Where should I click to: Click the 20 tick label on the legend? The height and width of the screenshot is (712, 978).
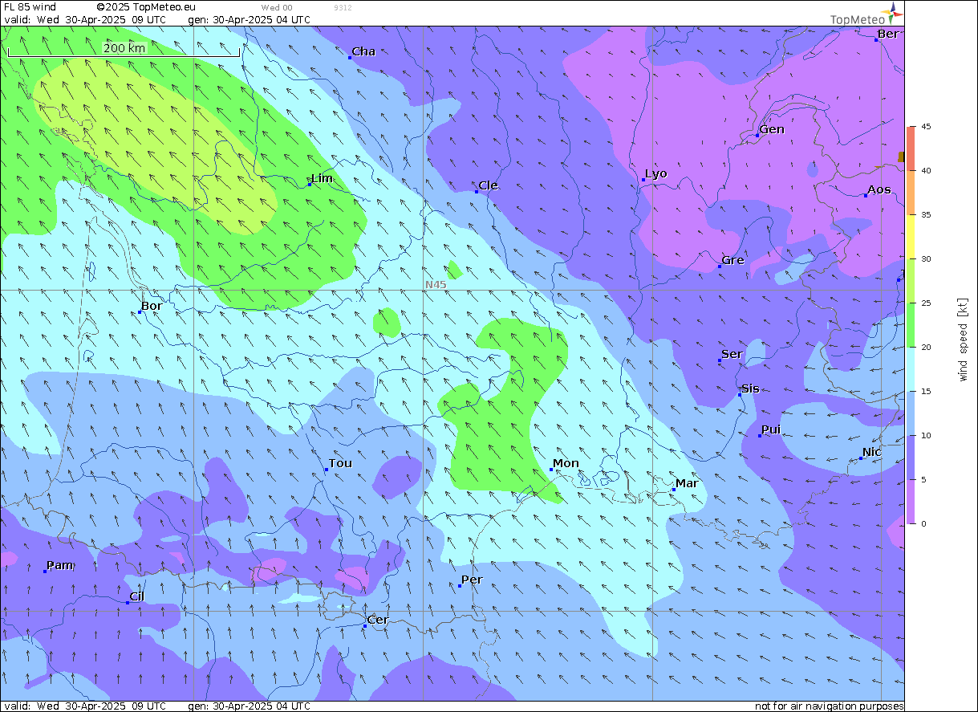pyautogui.click(x=925, y=348)
